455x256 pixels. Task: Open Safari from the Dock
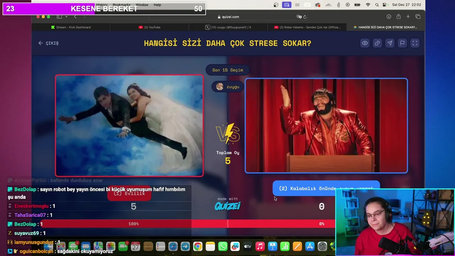pos(173,246)
